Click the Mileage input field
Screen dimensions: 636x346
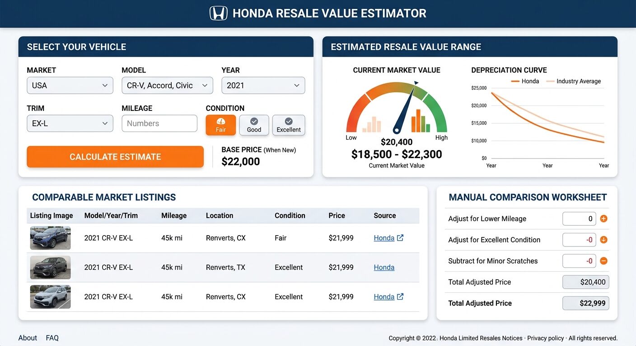tap(159, 123)
